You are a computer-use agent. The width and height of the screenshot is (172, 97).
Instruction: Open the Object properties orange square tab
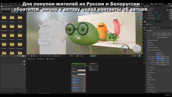[144, 44]
